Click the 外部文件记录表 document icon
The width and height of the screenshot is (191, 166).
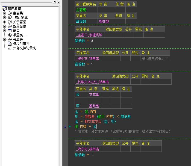coord(10,48)
